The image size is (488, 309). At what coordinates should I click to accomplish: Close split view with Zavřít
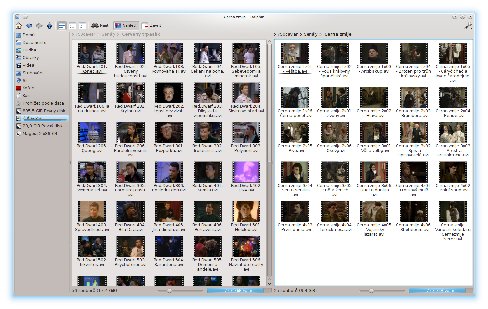151,25
